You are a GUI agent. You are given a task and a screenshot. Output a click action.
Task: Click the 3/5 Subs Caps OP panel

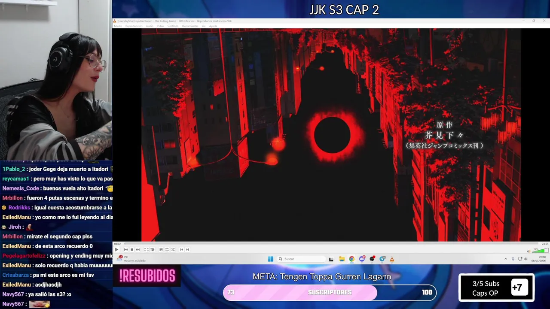click(496, 288)
